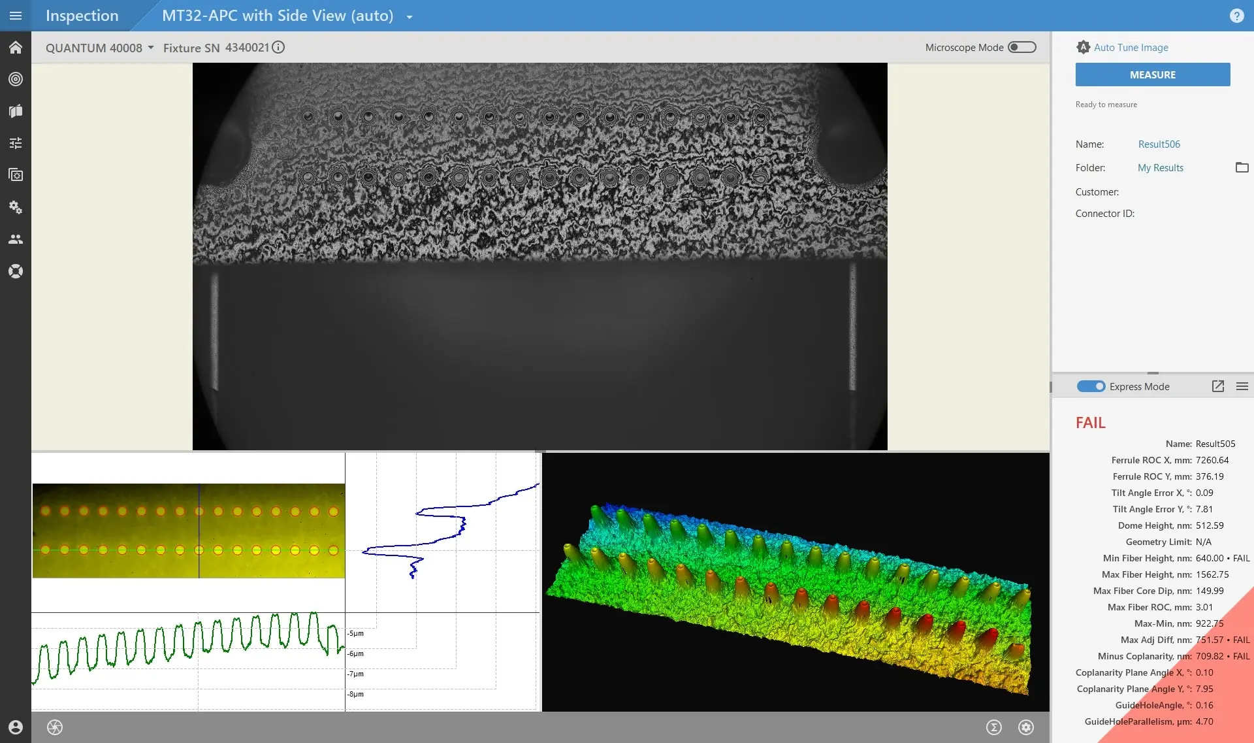The height and width of the screenshot is (743, 1254).
Task: Open the hamburger main menu
Action: click(16, 16)
